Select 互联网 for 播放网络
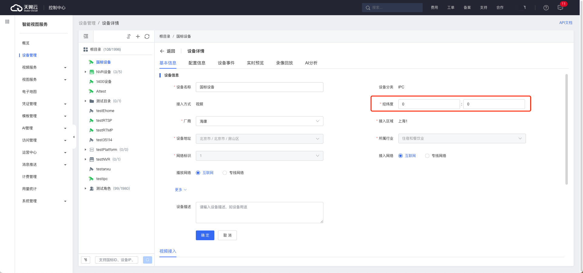Viewport: 583px width, 273px height. [x=205, y=173]
